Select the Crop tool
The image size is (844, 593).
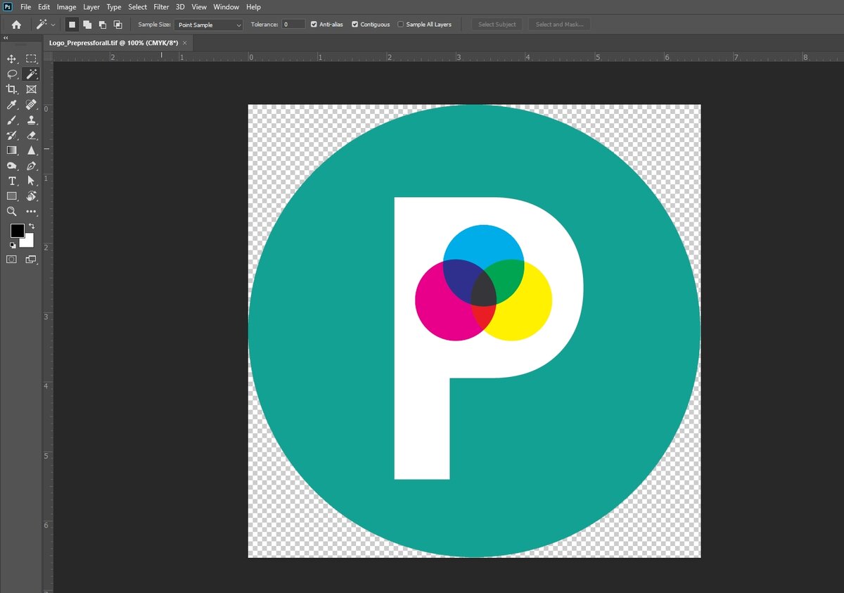[11, 89]
